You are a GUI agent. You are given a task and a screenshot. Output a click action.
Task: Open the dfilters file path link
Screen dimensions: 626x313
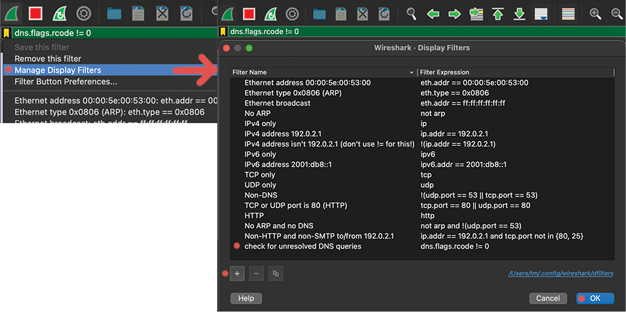coord(561,274)
